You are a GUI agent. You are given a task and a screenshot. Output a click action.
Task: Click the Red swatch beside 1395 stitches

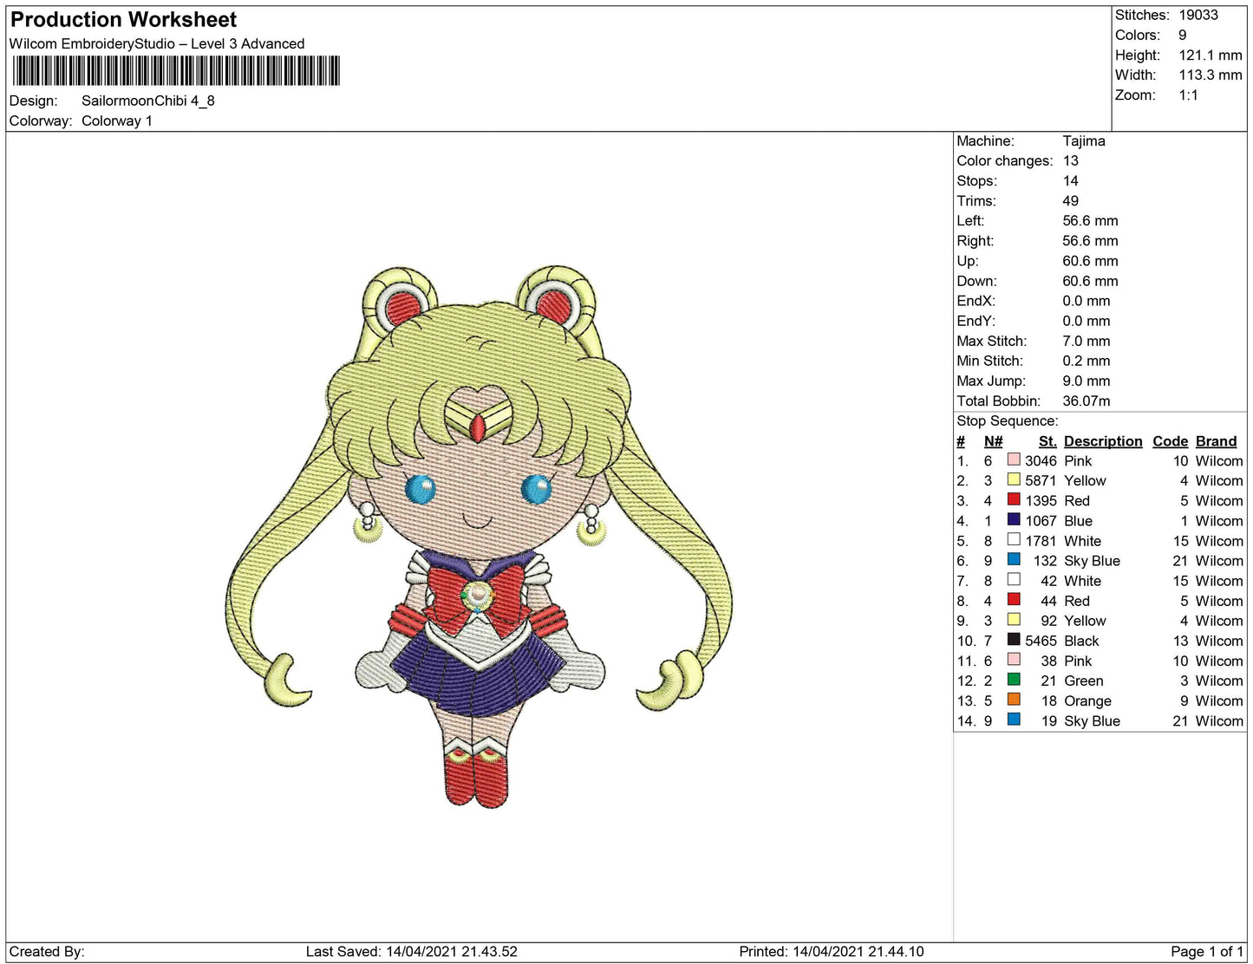coord(1014,499)
